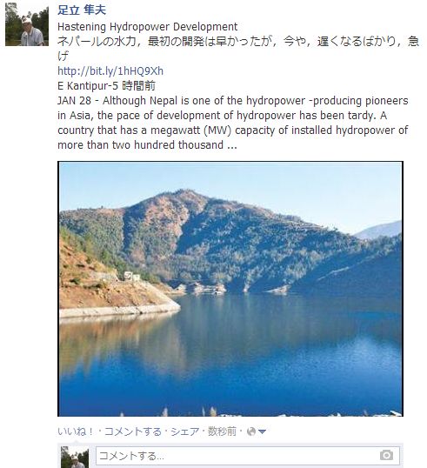Click the シェア share link

coord(184,431)
